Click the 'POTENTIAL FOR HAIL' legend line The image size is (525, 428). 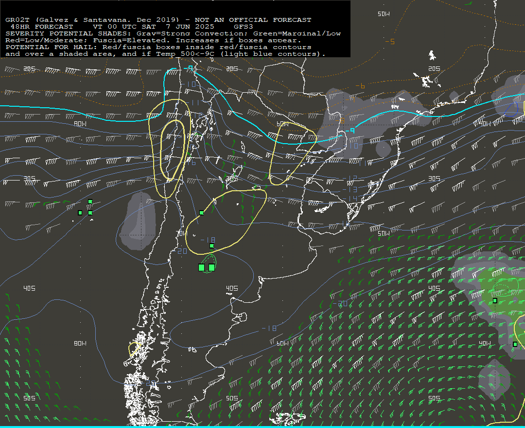[158, 47]
